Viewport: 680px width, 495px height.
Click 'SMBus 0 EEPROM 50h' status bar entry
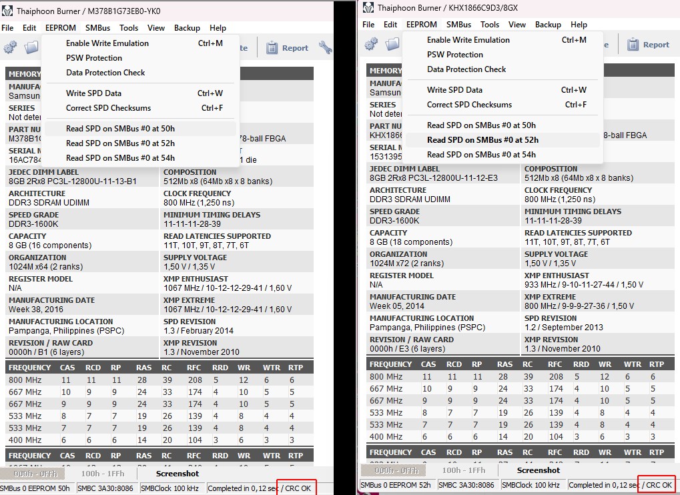click(x=35, y=488)
